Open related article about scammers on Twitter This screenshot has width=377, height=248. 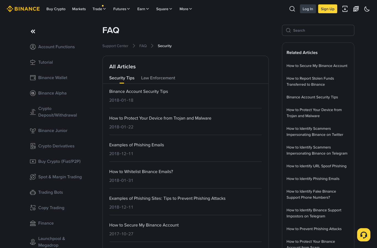point(315,132)
